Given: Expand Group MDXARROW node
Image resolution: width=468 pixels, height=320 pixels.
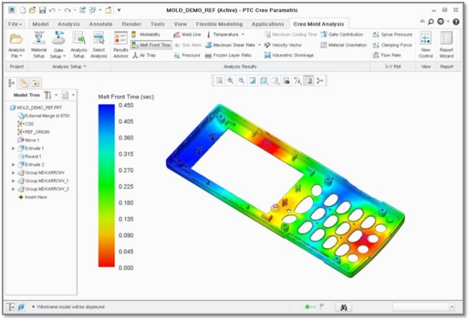Looking at the screenshot, I should (13, 172).
